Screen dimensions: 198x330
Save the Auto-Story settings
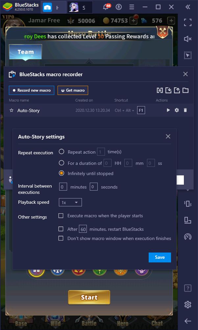[160, 257]
